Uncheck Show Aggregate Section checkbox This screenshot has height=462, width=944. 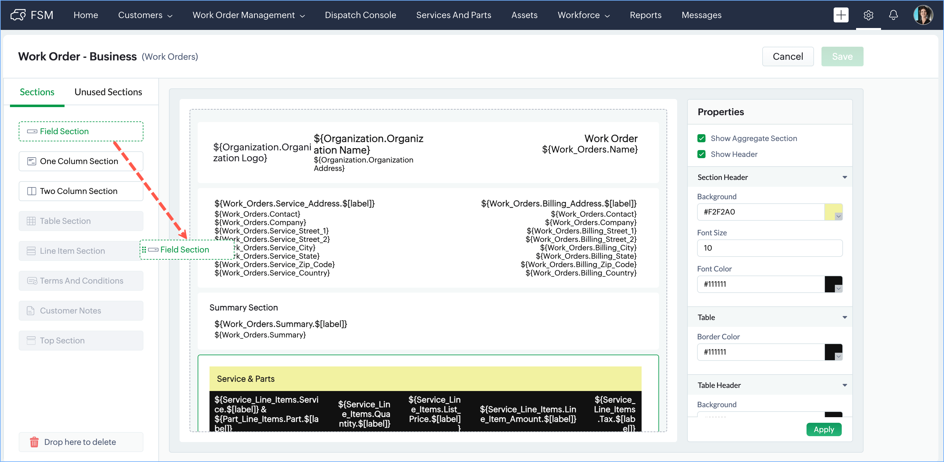pos(701,138)
